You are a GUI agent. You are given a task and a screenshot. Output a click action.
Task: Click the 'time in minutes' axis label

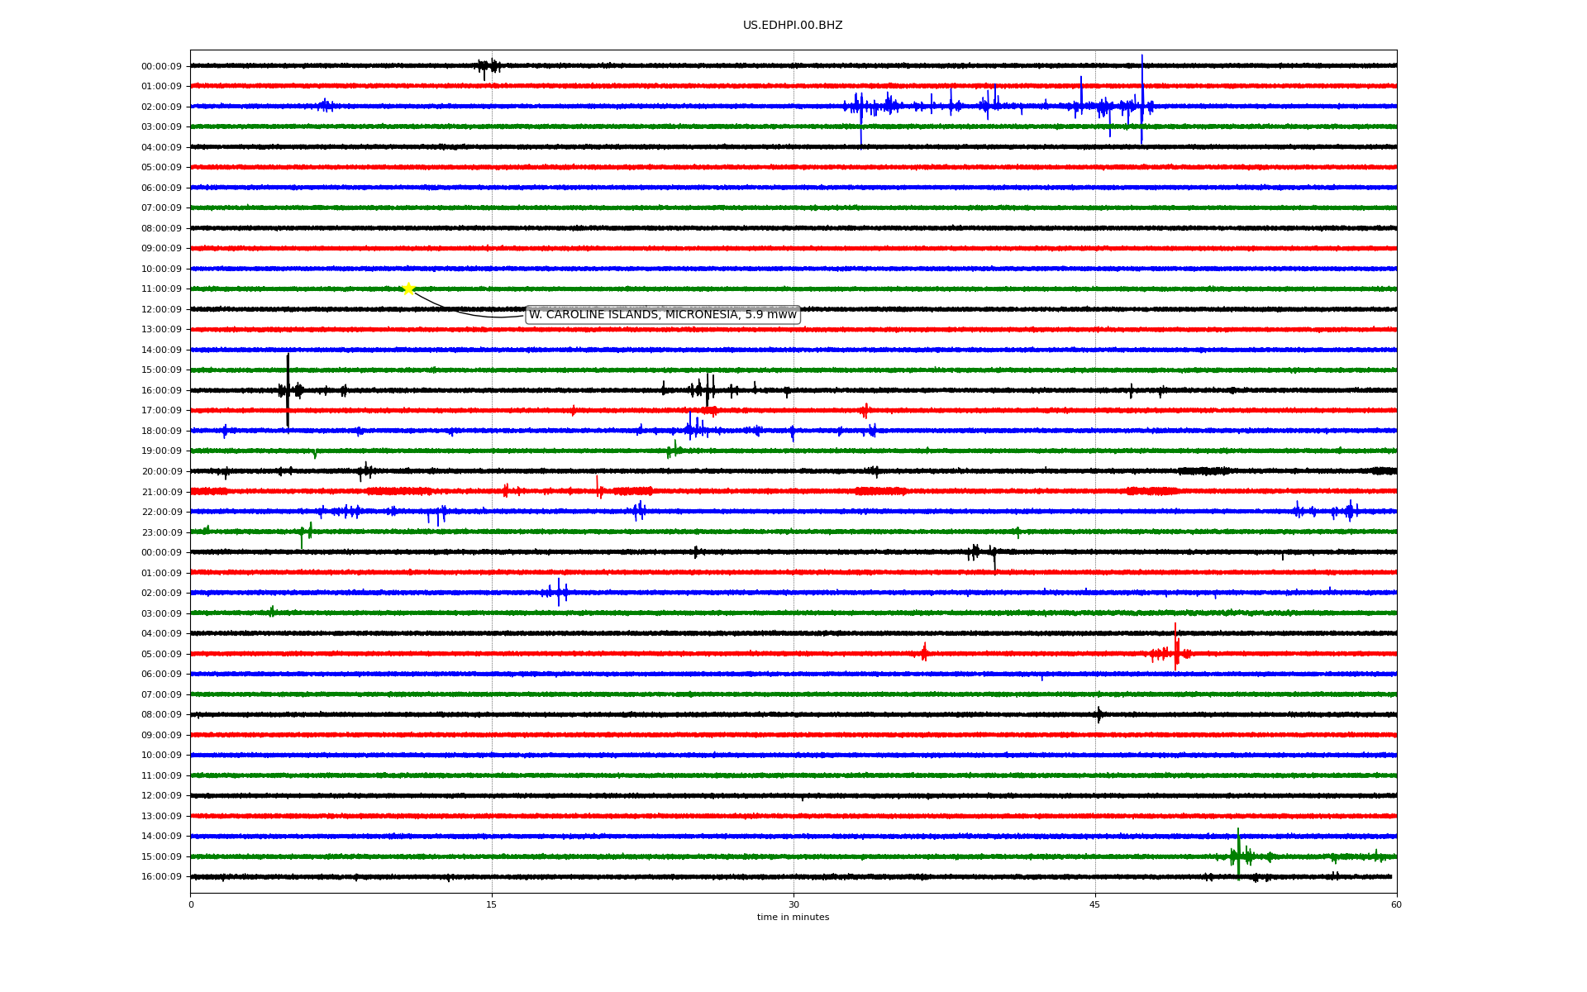[x=793, y=918]
